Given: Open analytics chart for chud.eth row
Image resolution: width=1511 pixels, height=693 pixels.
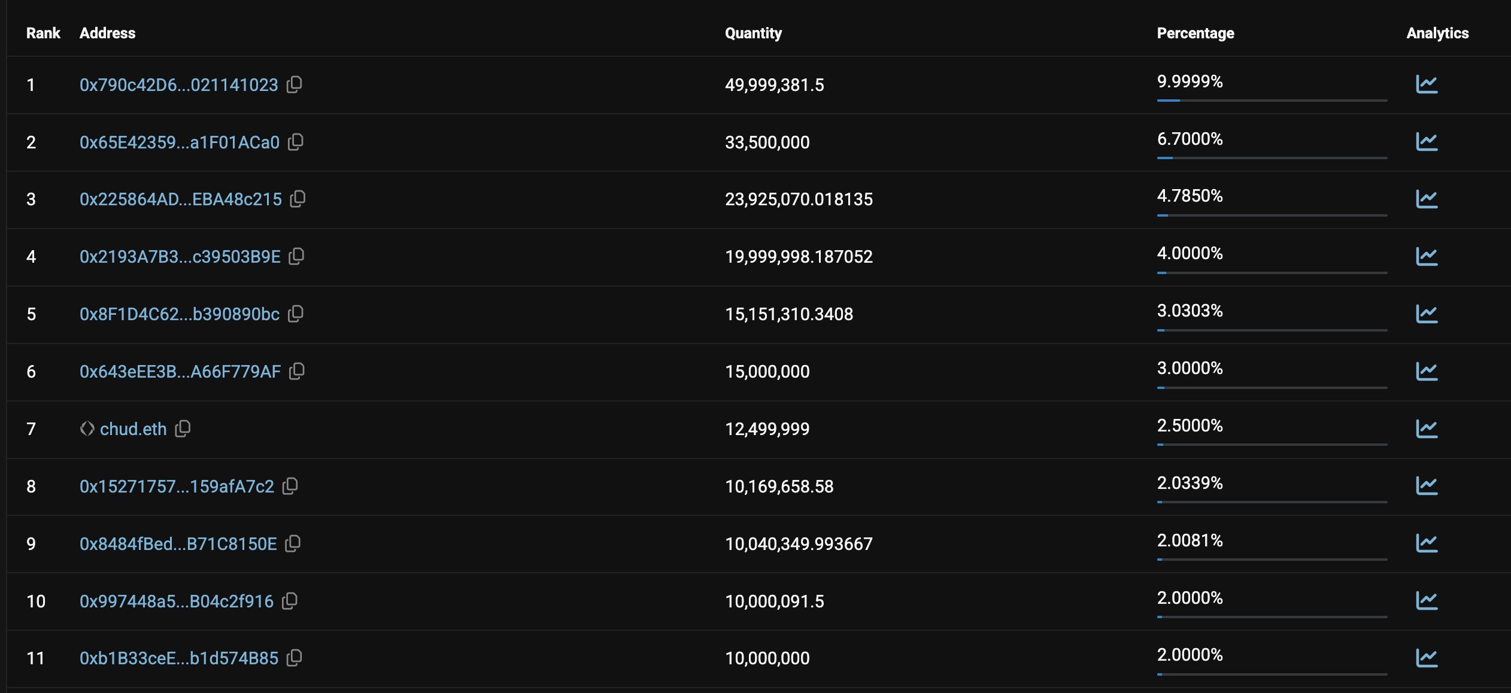Looking at the screenshot, I should pyautogui.click(x=1427, y=428).
